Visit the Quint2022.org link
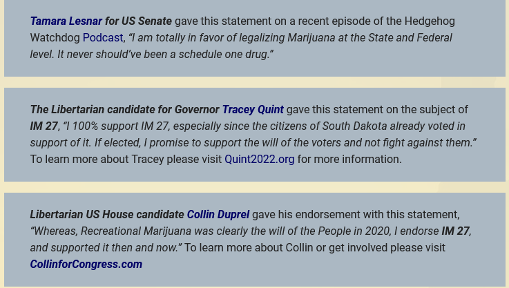The image size is (509, 288). click(x=259, y=160)
